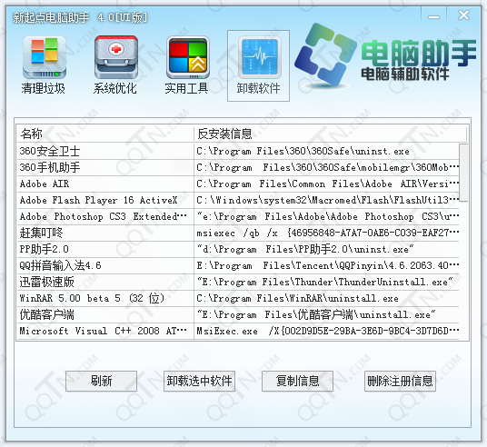Click the 刷新 refresh button

(101, 381)
